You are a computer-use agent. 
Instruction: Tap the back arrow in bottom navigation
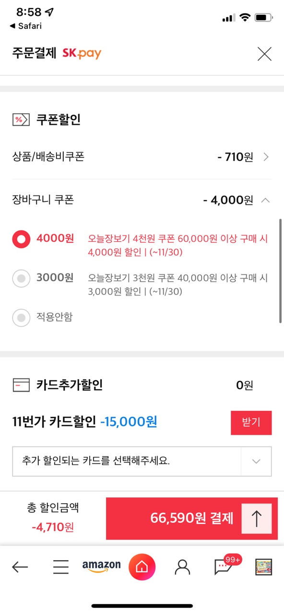(20, 567)
